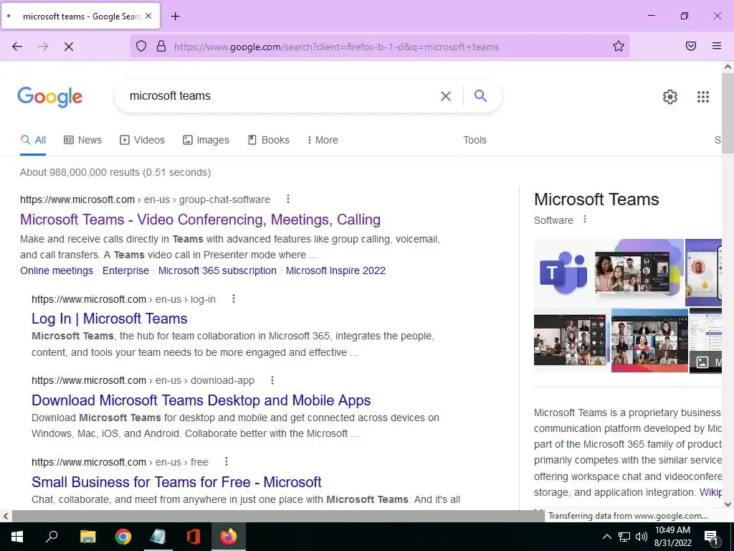Open Small Business for Teams for Free result
Viewport: 734px width, 551px height.
click(176, 481)
